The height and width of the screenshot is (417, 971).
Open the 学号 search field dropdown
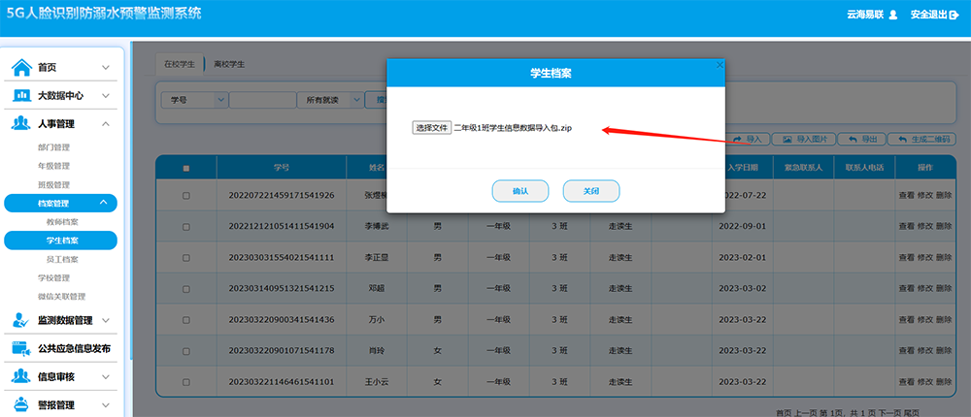(220, 100)
